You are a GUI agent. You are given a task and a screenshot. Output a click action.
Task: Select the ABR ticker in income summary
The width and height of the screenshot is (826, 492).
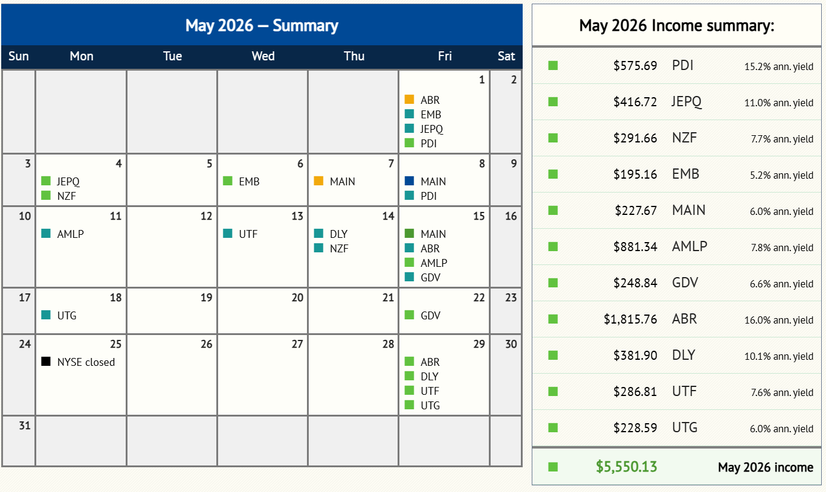click(684, 319)
